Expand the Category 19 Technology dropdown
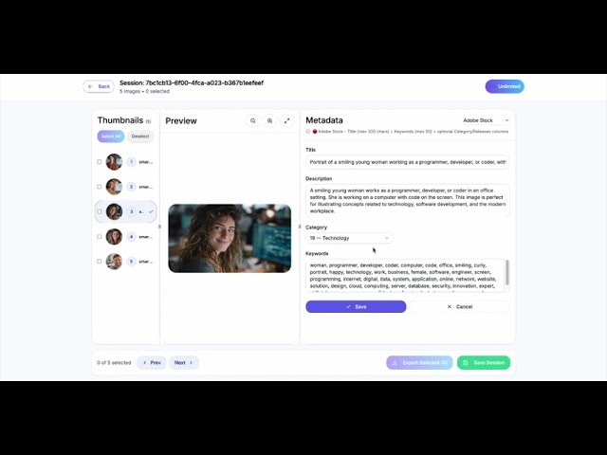 tap(349, 238)
